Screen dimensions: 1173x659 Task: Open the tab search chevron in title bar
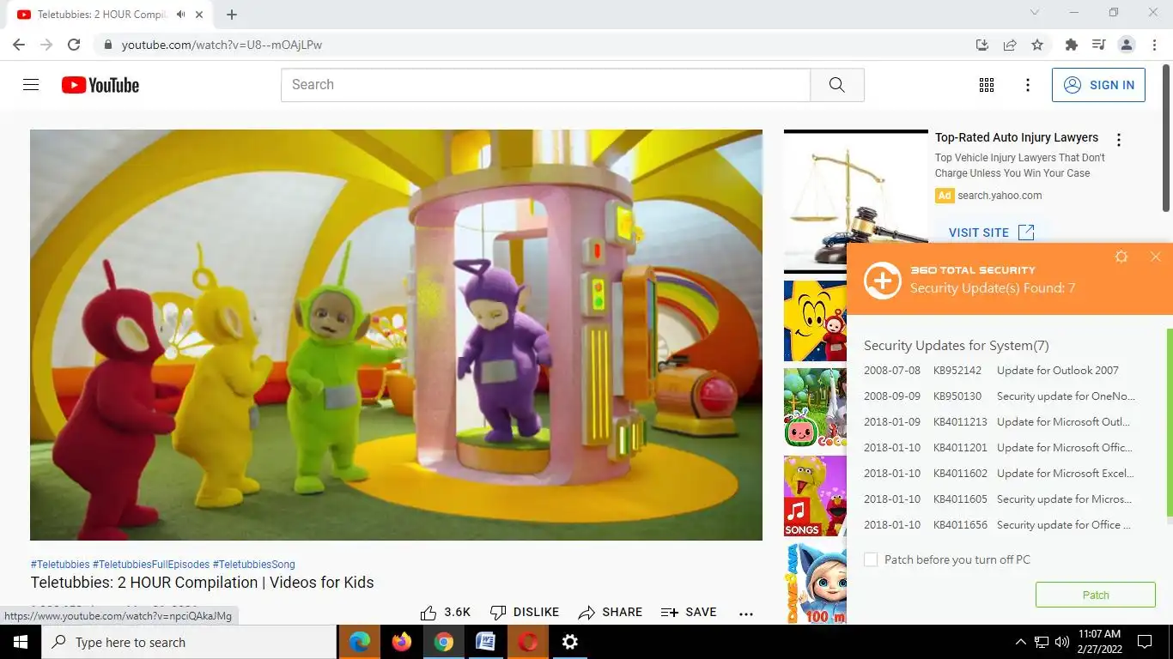1034,13
